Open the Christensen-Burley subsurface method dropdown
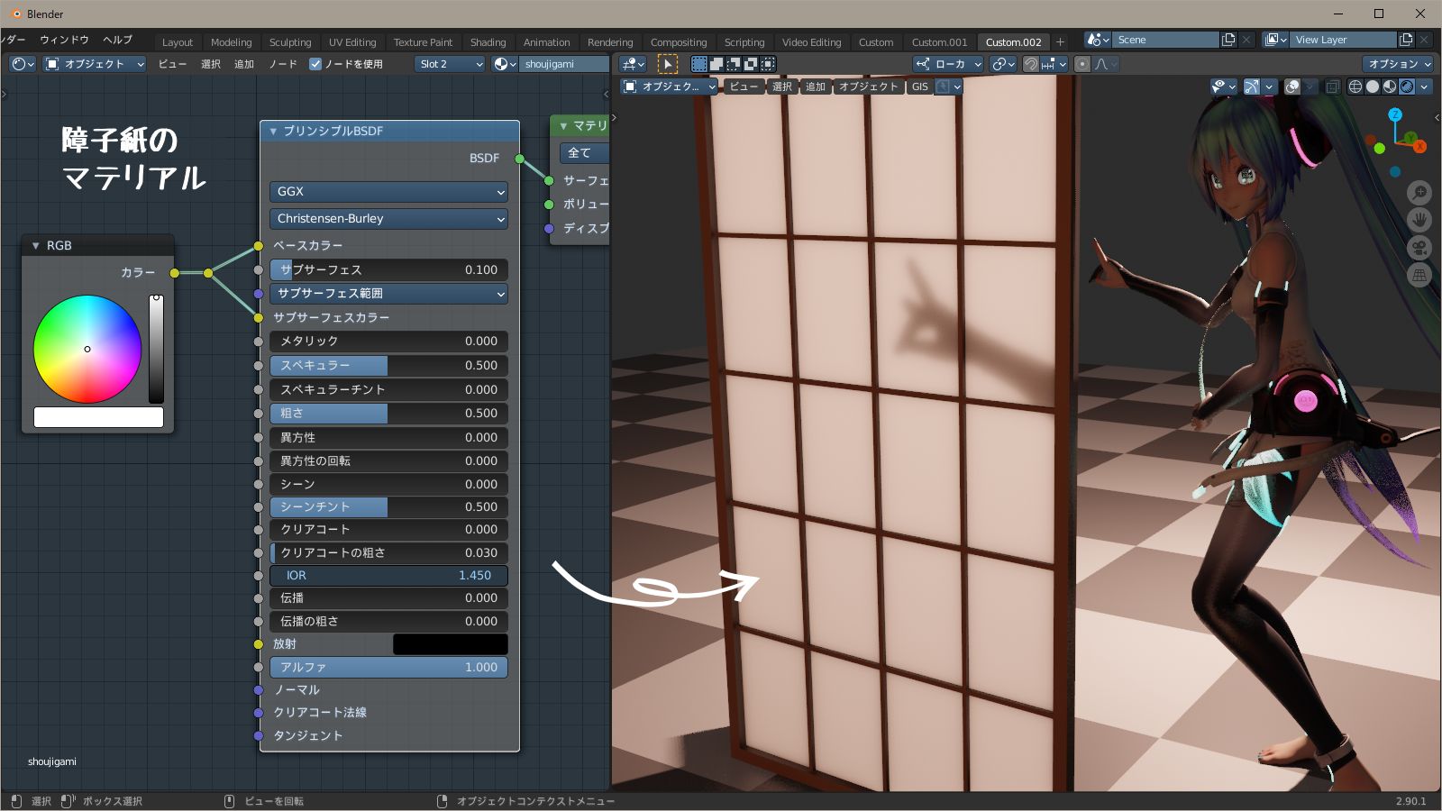Viewport: 1442px width, 811px height. click(x=388, y=219)
